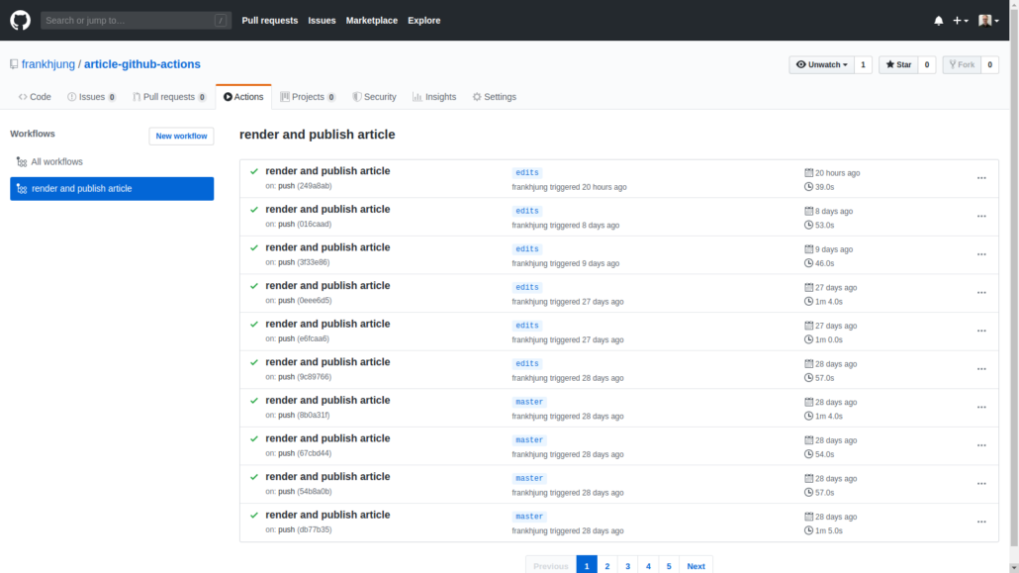
Task: Open the profile avatar dropdown
Action: point(988,20)
